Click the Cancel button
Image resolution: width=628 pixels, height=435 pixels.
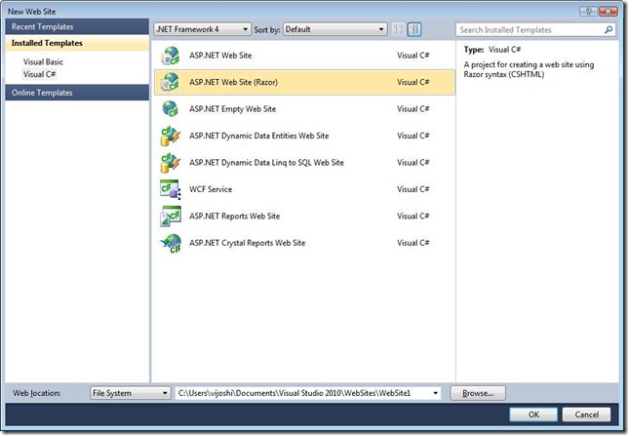(x=586, y=415)
